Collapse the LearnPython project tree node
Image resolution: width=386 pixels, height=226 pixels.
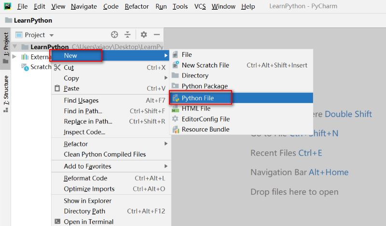tap(14, 47)
